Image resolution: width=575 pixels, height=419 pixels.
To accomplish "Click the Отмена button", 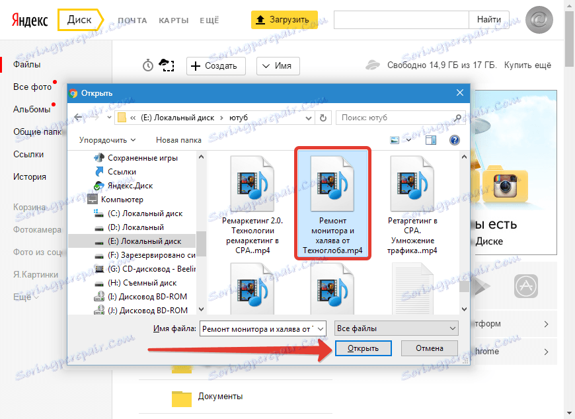I will [430, 348].
